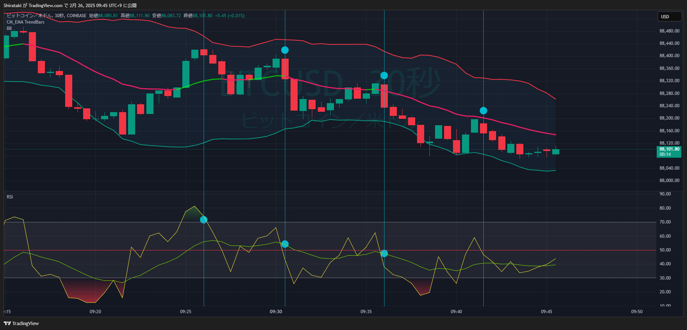This screenshot has height=330, width=687.
Task: Click the 安値 88,083.72 low value
Action: pyautogui.click(x=166, y=16)
